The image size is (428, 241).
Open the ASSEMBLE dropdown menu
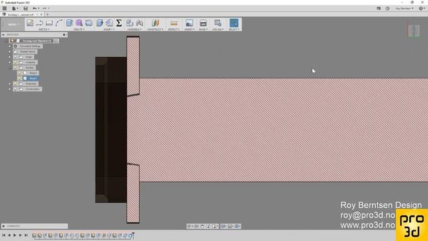pos(134,29)
